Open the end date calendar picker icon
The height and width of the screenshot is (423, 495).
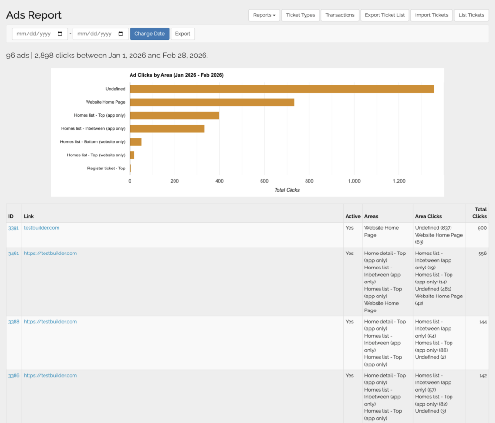(x=121, y=34)
